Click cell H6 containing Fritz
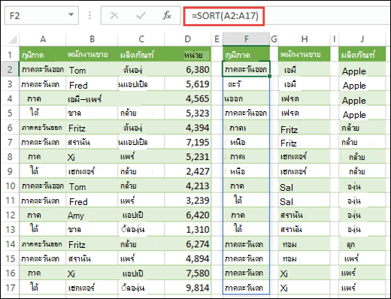 pyautogui.click(x=305, y=128)
